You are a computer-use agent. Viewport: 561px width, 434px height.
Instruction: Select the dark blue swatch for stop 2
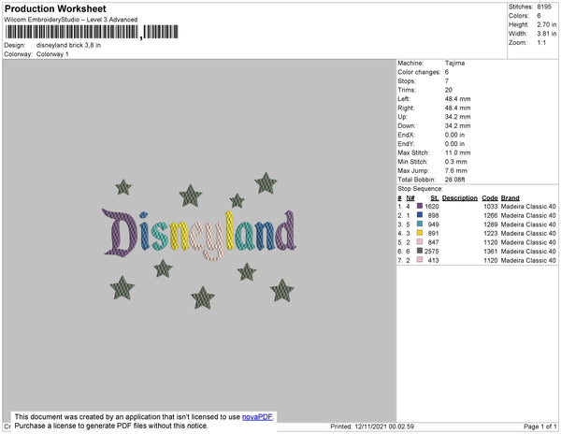coord(420,215)
